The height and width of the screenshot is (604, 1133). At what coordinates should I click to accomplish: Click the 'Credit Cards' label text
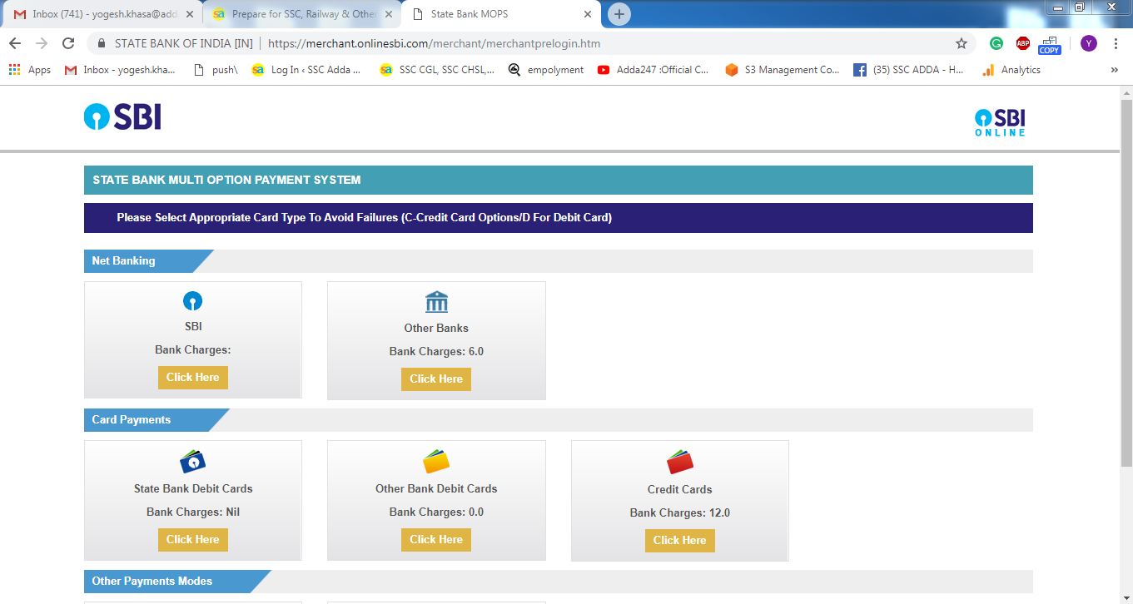coord(680,489)
